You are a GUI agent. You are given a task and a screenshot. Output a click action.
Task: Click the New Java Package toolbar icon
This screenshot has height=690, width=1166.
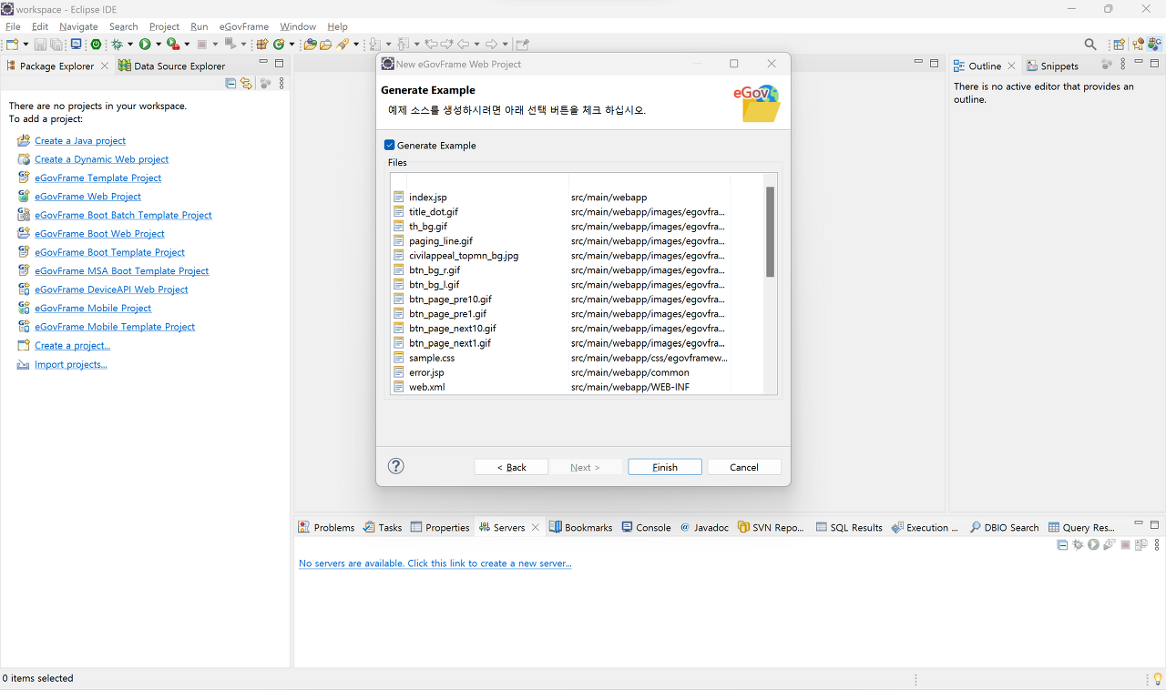(261, 44)
